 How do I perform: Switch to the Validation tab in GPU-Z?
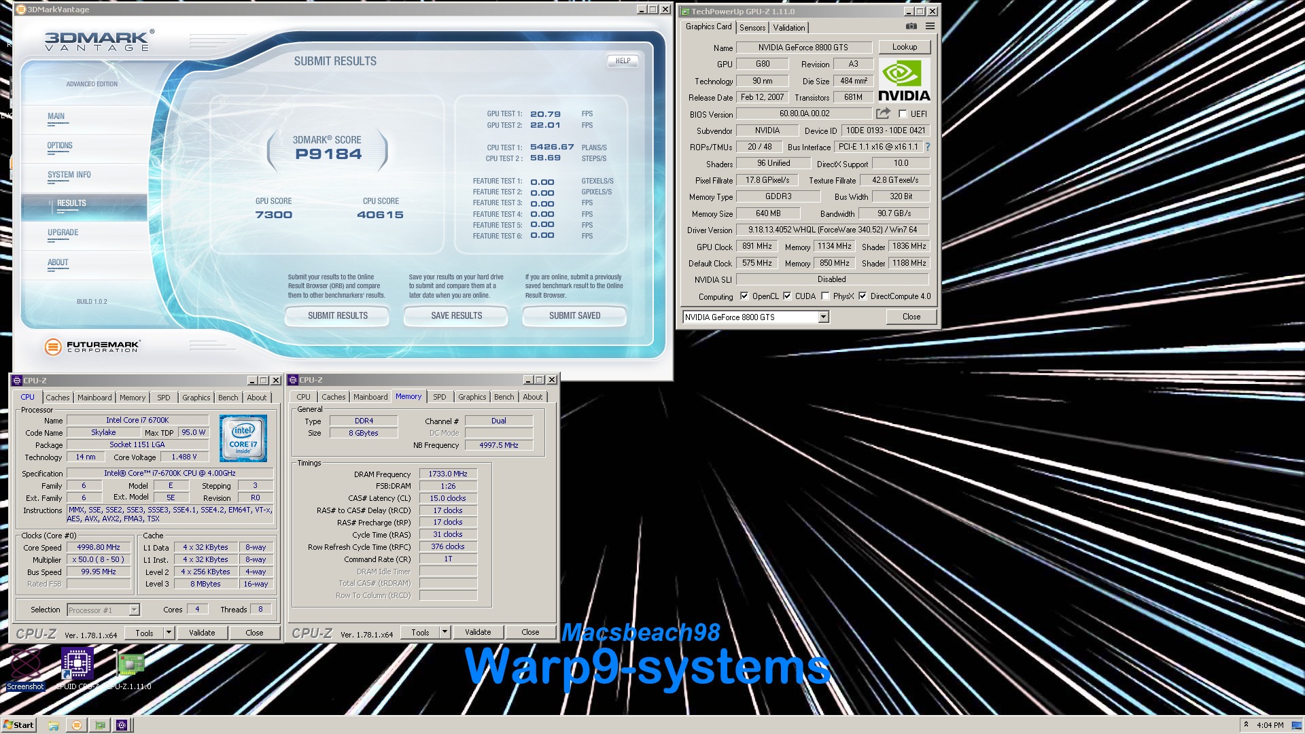coord(789,28)
